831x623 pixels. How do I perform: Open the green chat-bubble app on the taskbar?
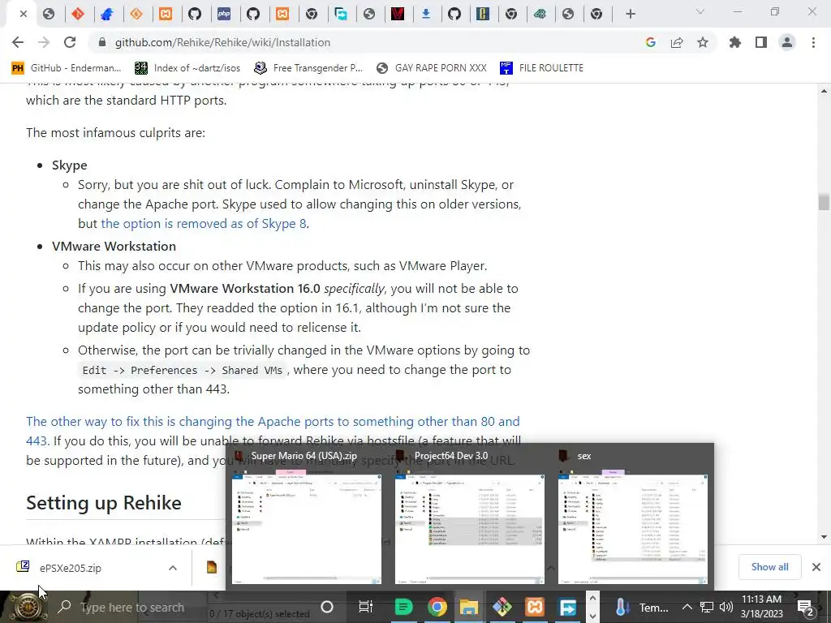[x=404, y=607]
